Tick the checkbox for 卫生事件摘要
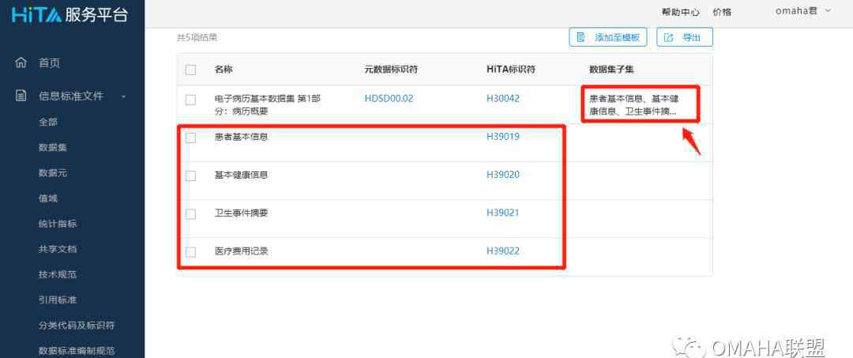The height and width of the screenshot is (358, 853). click(190, 213)
